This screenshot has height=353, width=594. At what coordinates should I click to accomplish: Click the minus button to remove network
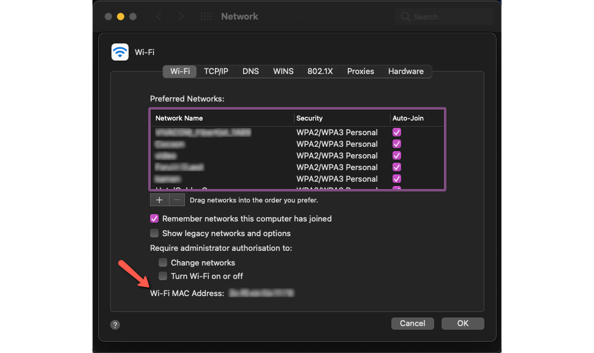[x=176, y=200]
